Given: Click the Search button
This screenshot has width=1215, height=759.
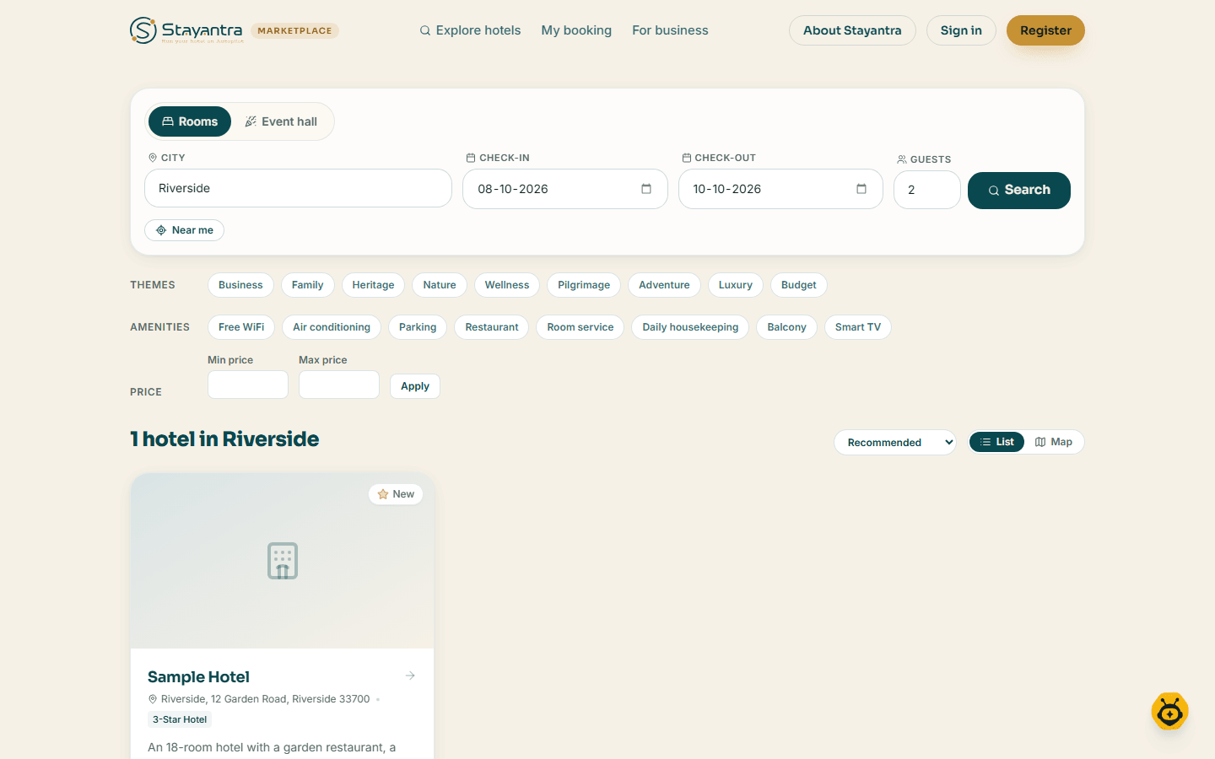Looking at the screenshot, I should tap(1019, 190).
